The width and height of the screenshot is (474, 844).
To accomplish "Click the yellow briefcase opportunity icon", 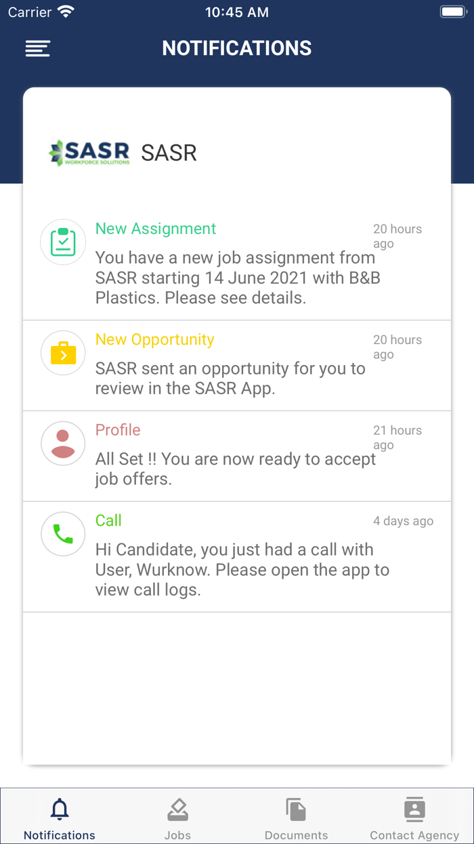I will click(x=62, y=353).
